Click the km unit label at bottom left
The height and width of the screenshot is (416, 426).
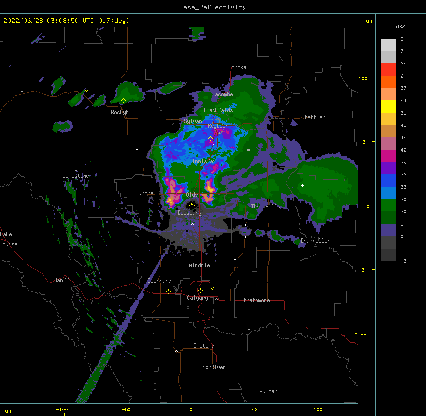pyautogui.click(x=7, y=410)
